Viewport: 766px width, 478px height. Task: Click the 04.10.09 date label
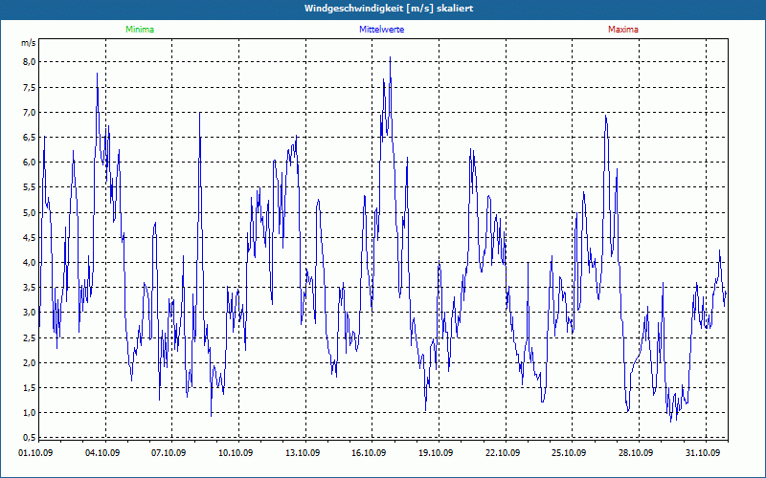pyautogui.click(x=102, y=453)
